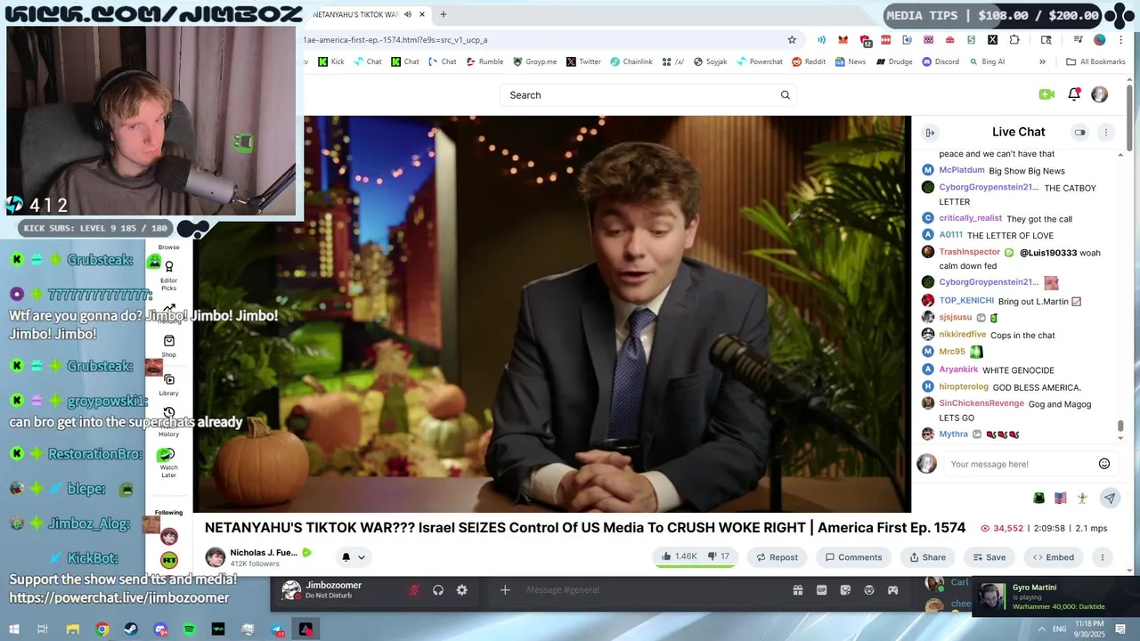Open Discord GIF picker
This screenshot has width=1140, height=641.
point(822,590)
